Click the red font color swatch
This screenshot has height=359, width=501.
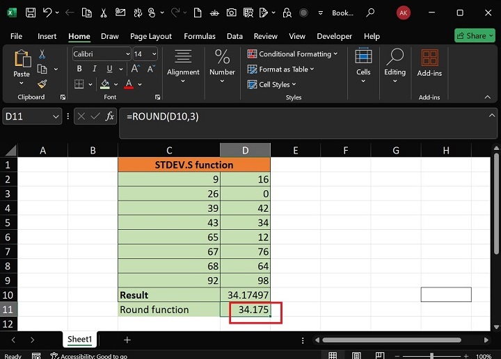coord(129,85)
